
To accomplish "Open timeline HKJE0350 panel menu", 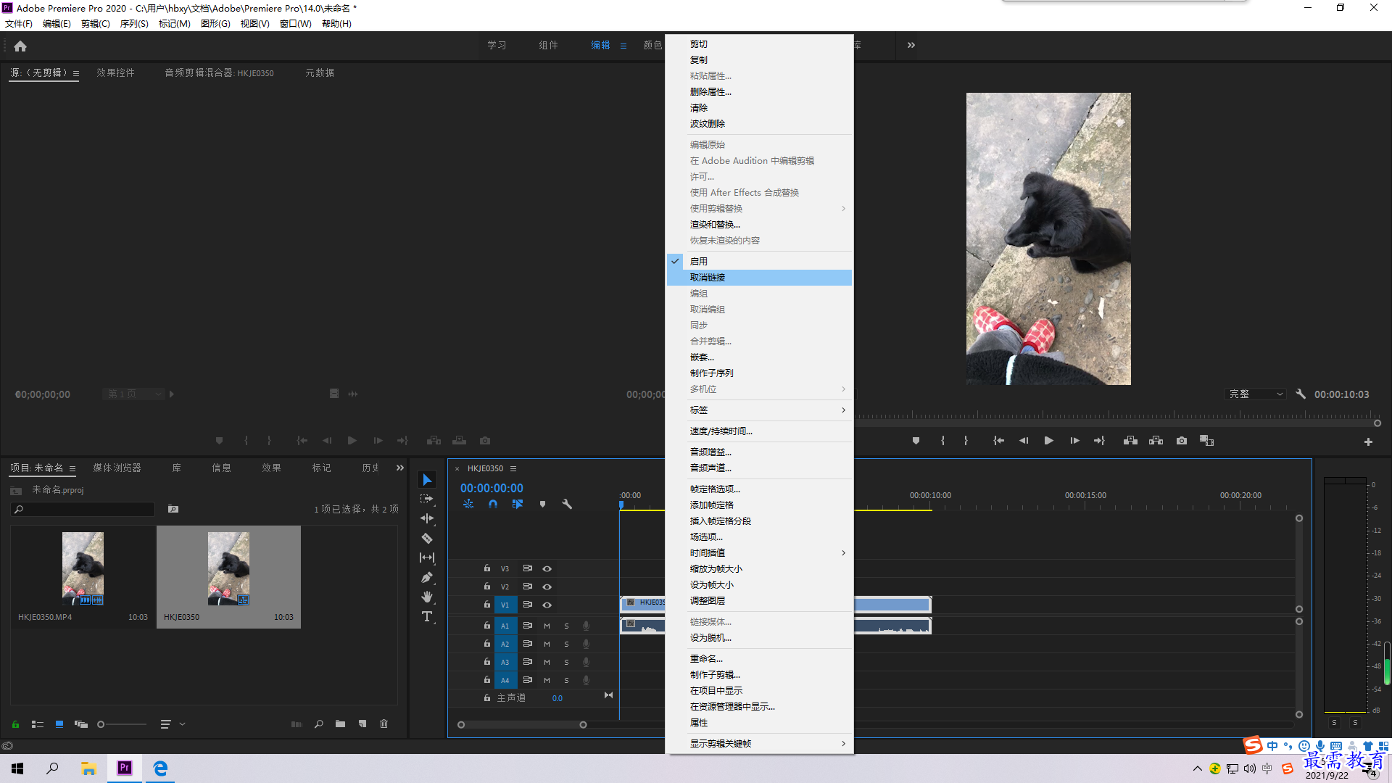I will [513, 468].
